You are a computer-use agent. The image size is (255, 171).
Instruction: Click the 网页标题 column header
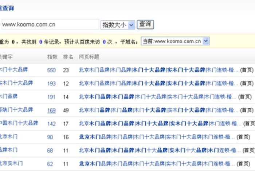89,57
